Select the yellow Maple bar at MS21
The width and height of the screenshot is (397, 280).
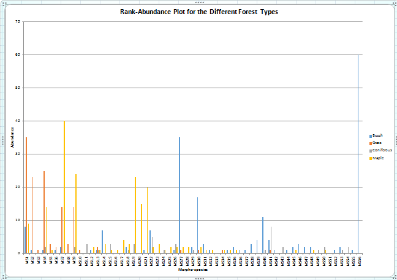[x=148, y=220]
